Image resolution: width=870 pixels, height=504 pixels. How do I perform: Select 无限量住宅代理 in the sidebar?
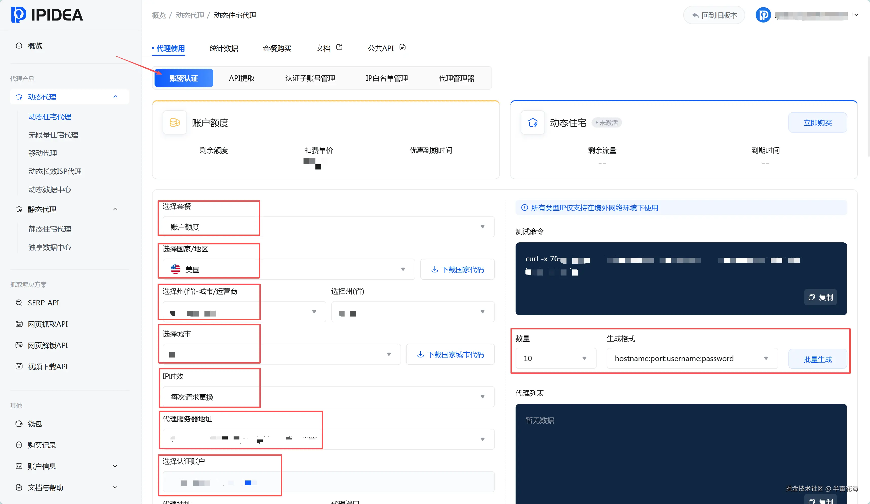[x=53, y=135]
